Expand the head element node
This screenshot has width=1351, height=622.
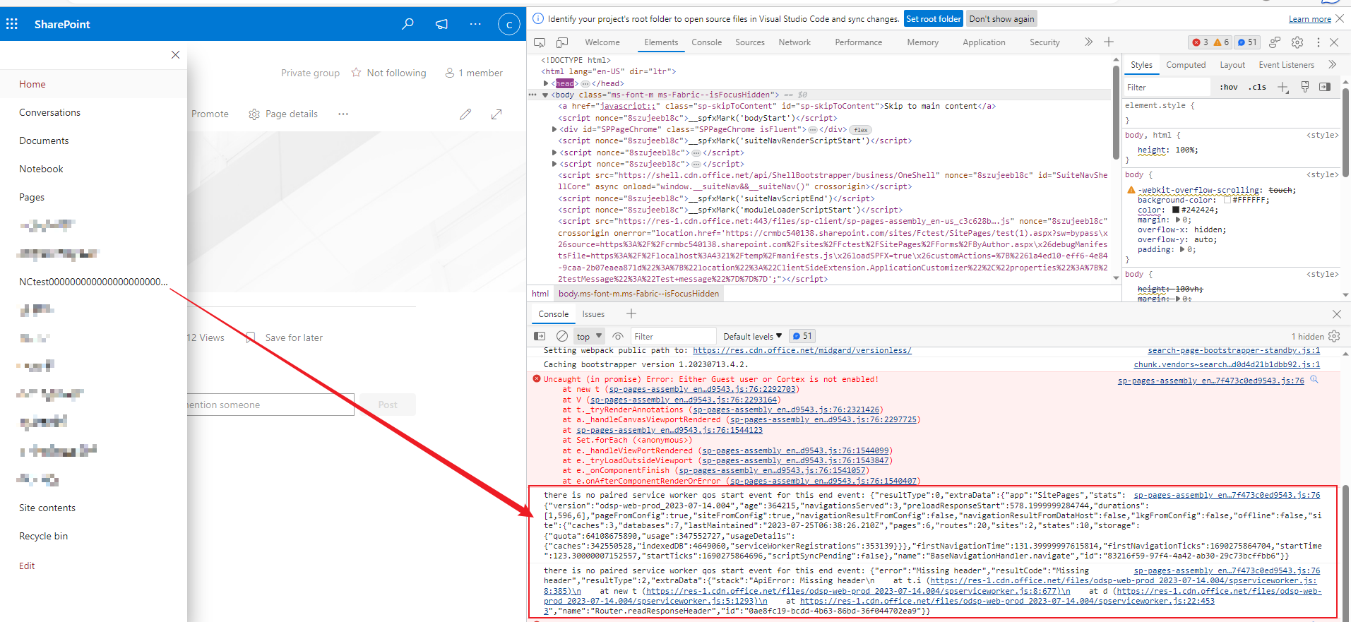546,83
